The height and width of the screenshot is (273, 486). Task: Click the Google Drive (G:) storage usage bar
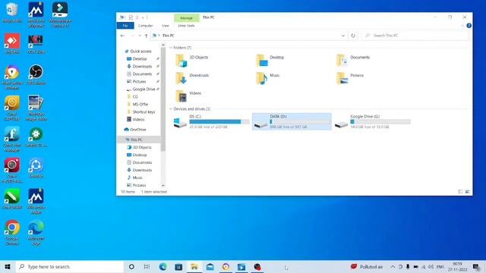coord(380,121)
